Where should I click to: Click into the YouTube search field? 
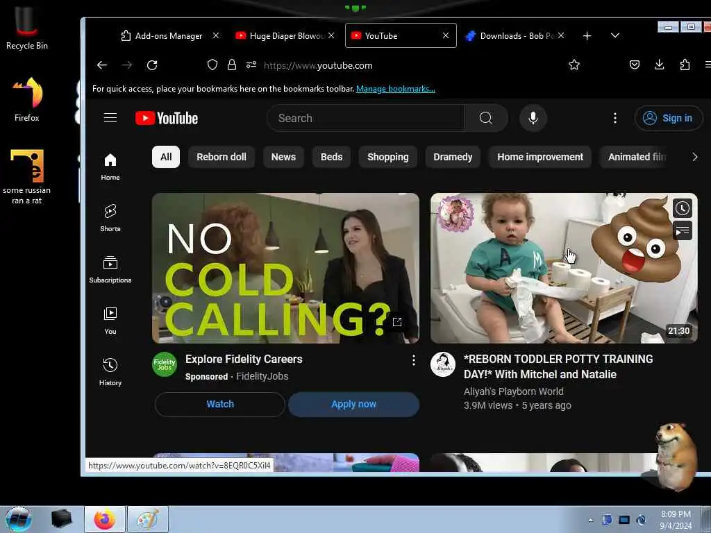[365, 118]
